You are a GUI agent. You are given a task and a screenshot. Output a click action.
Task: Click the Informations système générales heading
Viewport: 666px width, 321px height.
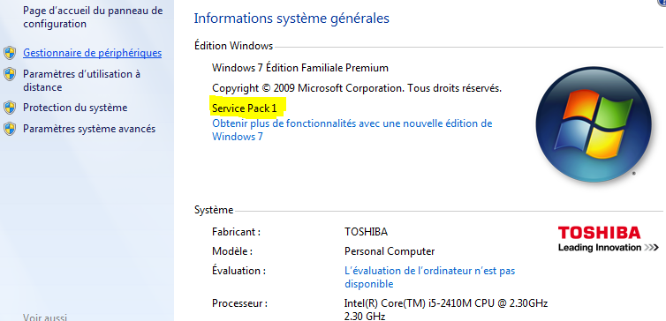point(291,19)
